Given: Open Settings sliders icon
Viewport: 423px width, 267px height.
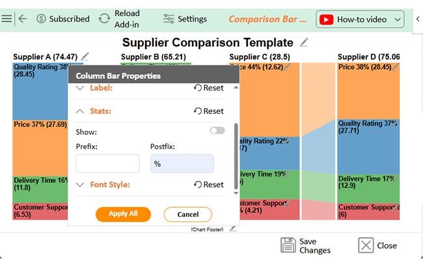Looking at the screenshot, I should pos(169,19).
